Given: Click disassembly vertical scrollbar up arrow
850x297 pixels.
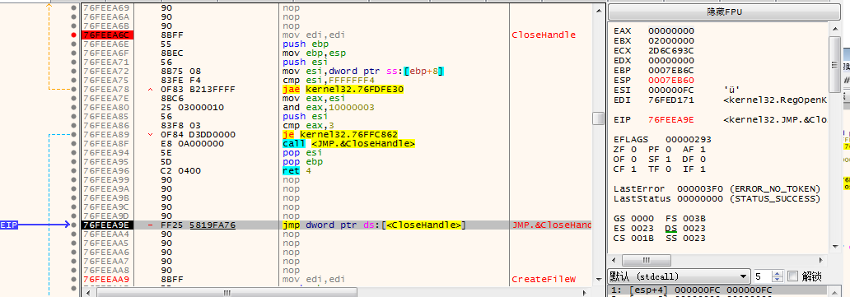Looking at the screenshot, I should pos(599,11).
